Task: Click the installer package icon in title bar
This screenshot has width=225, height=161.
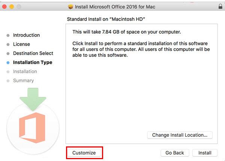Action: click(x=70, y=7)
